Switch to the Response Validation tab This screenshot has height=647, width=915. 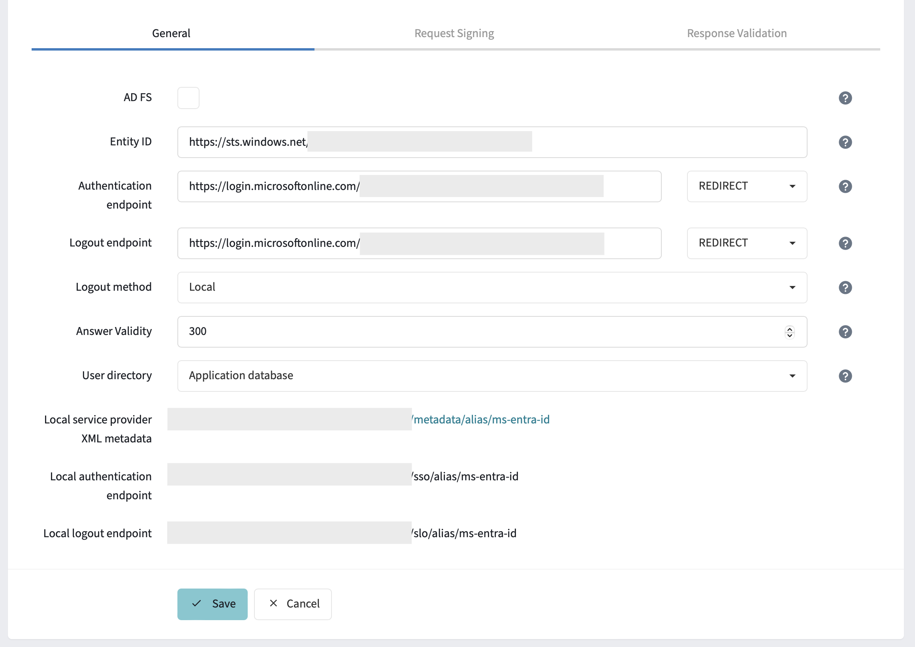736,33
